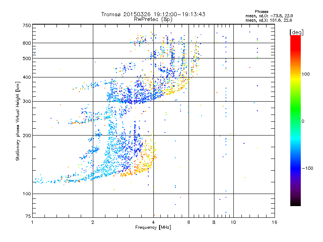Click the x-axis tick label '16'
This screenshot has height=242, width=323.
(275, 222)
